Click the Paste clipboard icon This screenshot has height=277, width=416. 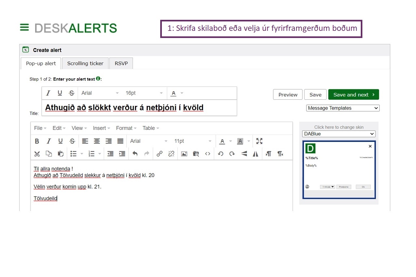60,154
